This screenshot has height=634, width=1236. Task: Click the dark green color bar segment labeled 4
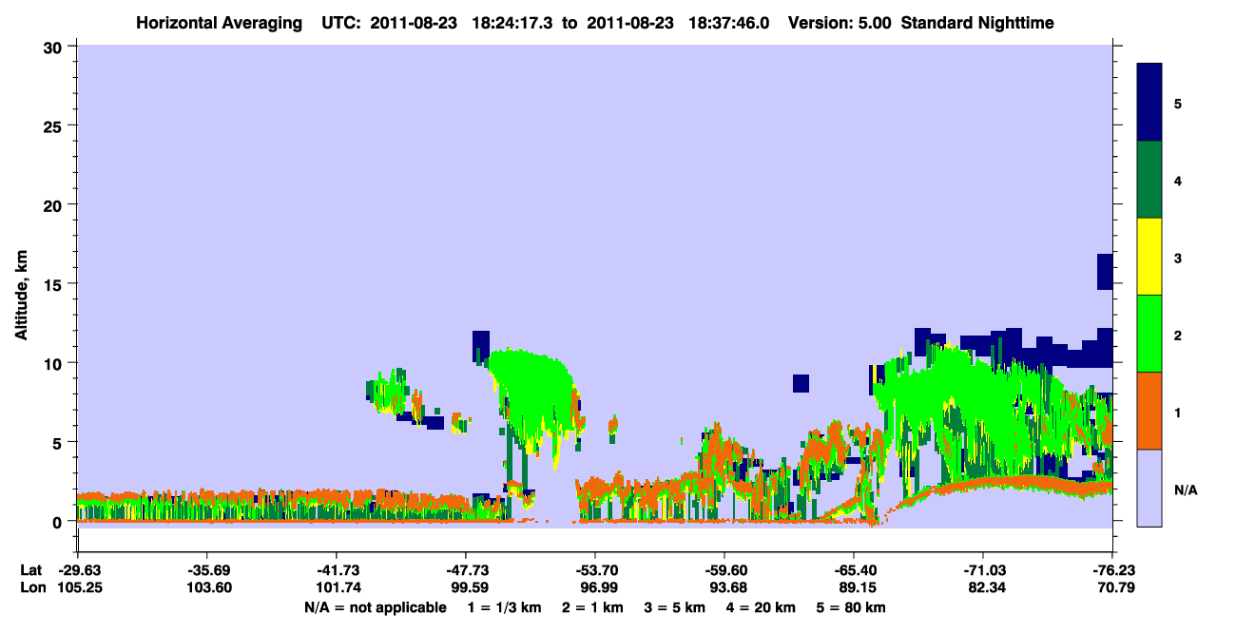pyautogui.click(x=1149, y=180)
